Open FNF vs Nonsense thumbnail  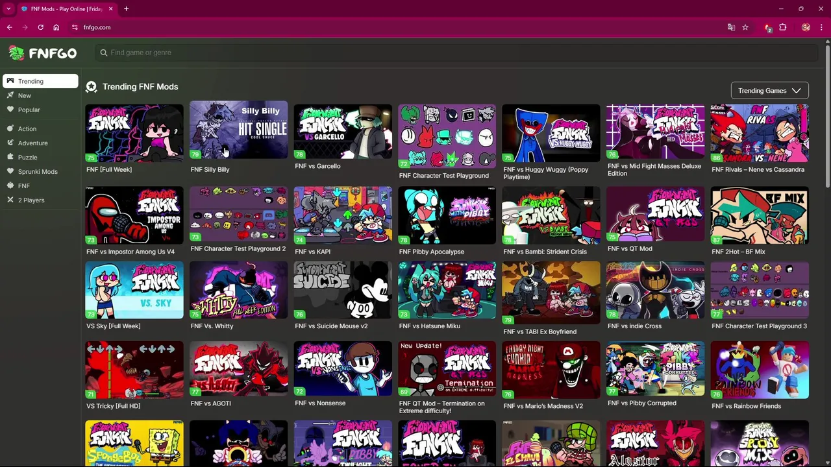[x=343, y=368]
